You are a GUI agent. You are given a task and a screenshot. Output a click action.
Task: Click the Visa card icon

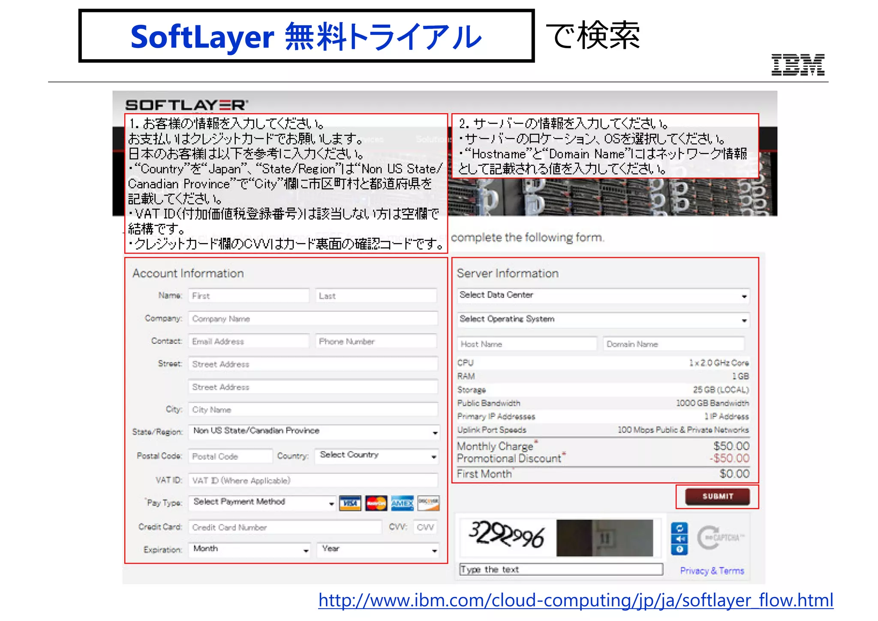point(350,503)
